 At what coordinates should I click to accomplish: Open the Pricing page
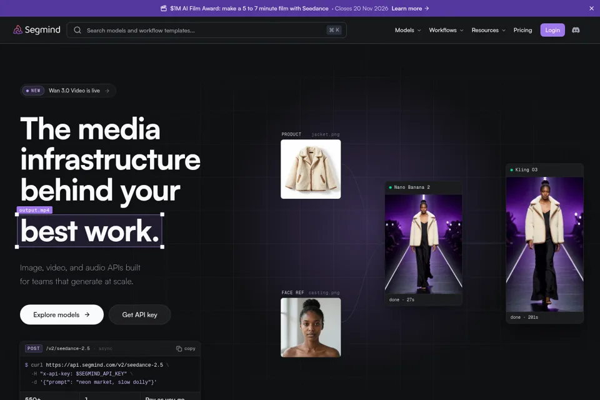(522, 30)
